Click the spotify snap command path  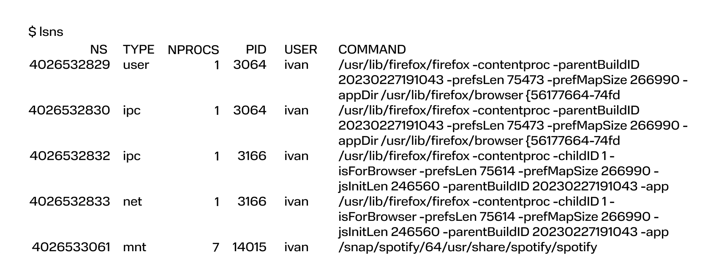pos(468,247)
